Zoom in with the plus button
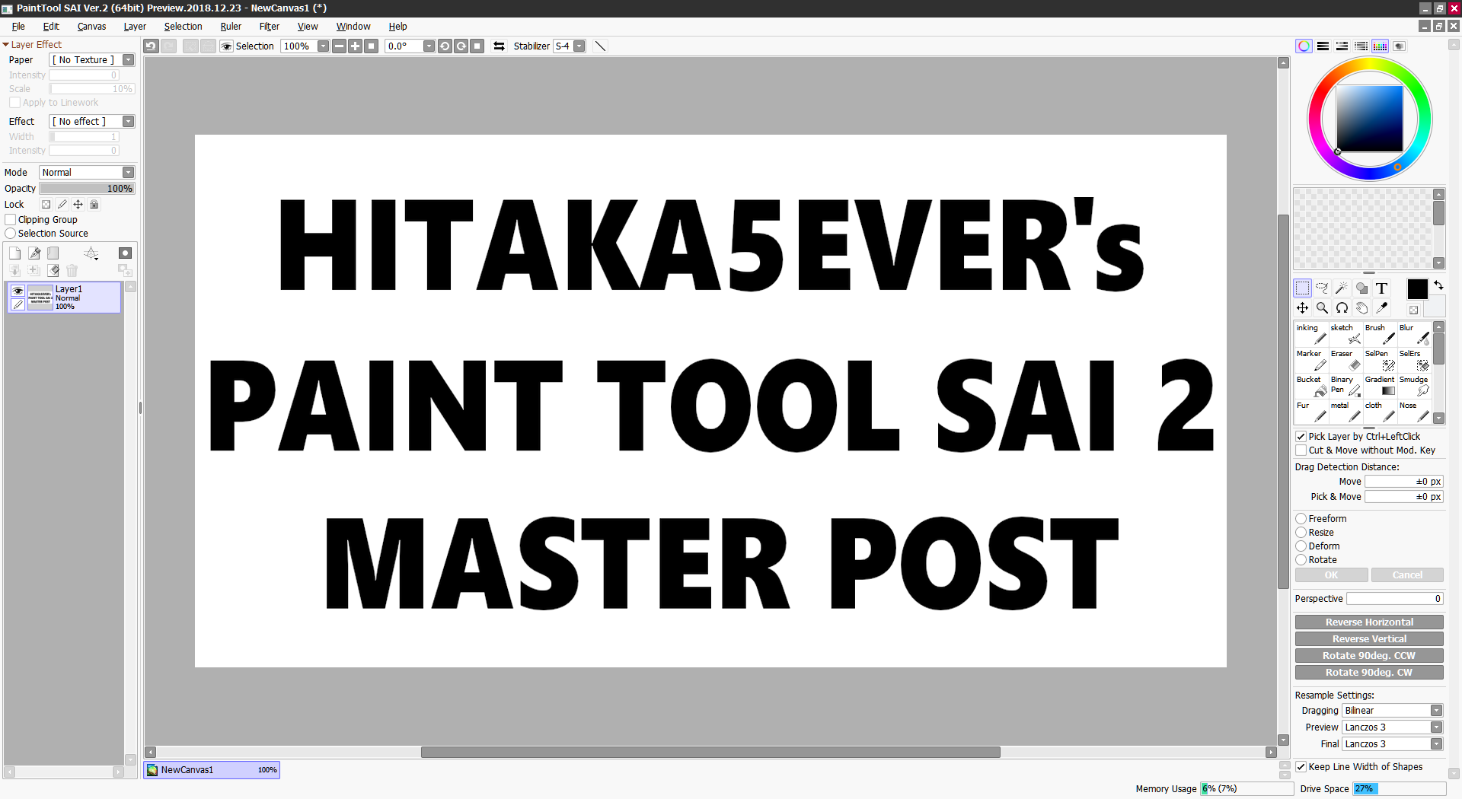1462x799 pixels. pos(356,46)
